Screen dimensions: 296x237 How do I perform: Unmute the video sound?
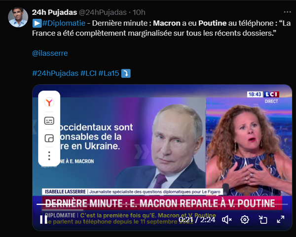[x=227, y=220]
